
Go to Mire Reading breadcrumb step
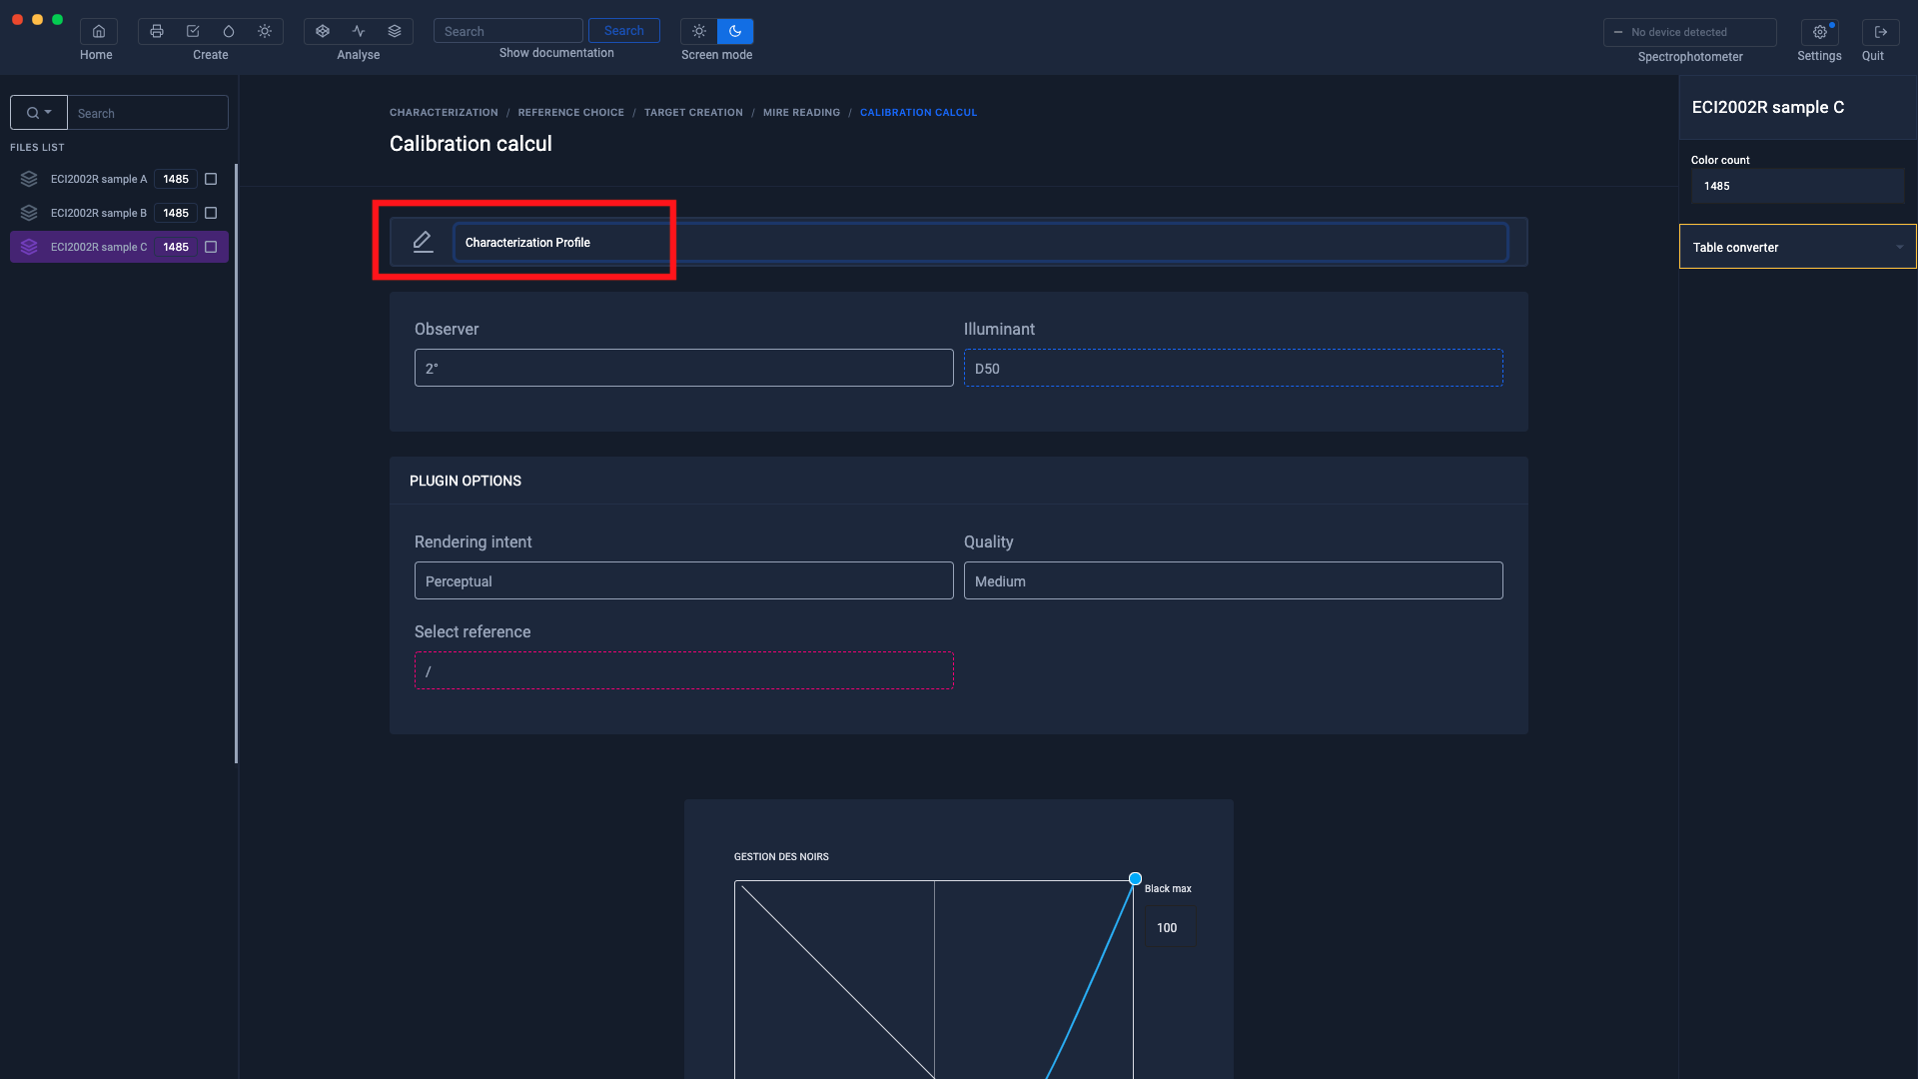(x=801, y=112)
